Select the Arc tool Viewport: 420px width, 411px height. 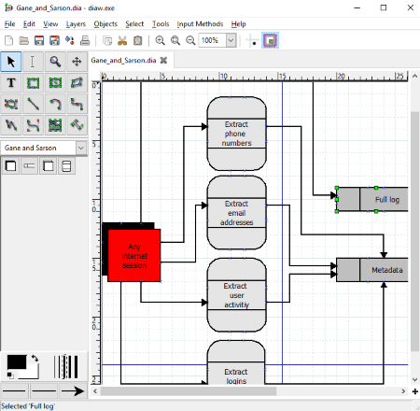pos(55,105)
